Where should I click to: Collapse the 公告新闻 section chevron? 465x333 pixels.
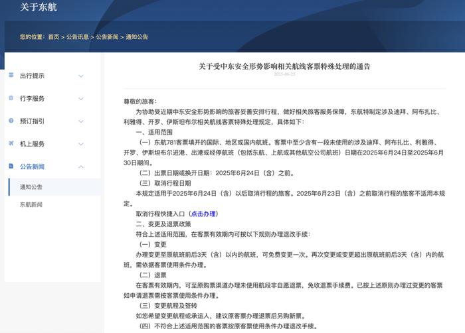[81, 166]
